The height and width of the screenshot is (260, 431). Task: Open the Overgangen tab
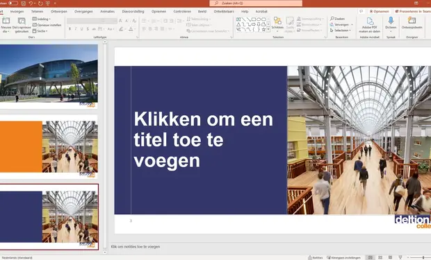tap(83, 12)
